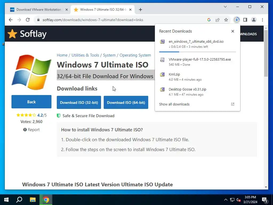The image size is (273, 205).
Task: Open the Windows Start menu
Action: (6, 200)
